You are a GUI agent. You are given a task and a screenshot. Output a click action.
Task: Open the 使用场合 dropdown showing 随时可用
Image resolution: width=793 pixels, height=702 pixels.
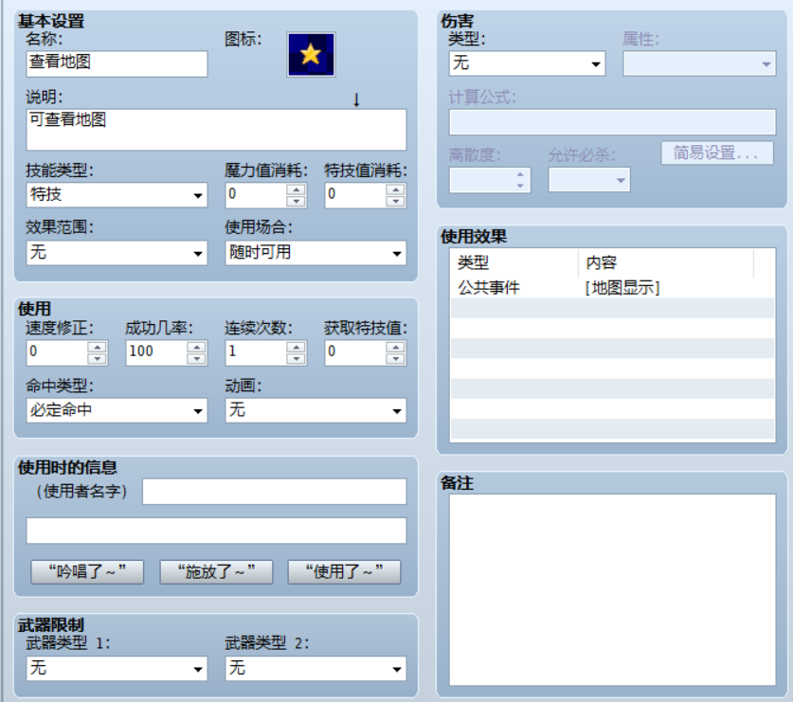[x=315, y=252]
